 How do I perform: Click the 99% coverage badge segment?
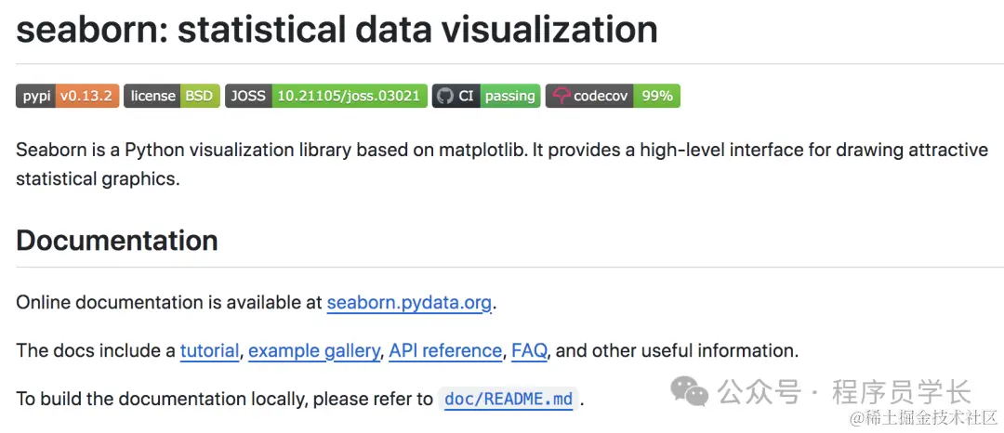coord(657,96)
